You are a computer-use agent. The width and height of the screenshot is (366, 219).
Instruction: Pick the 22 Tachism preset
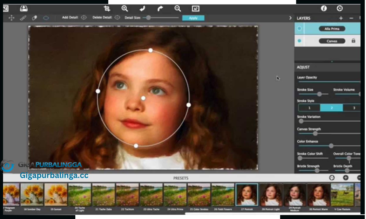click(127, 194)
